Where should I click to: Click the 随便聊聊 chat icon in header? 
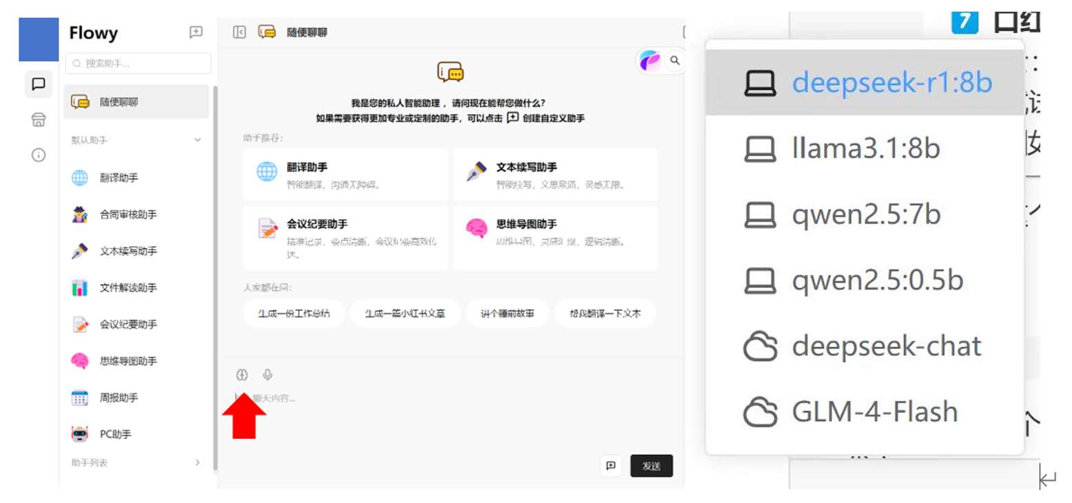click(267, 32)
